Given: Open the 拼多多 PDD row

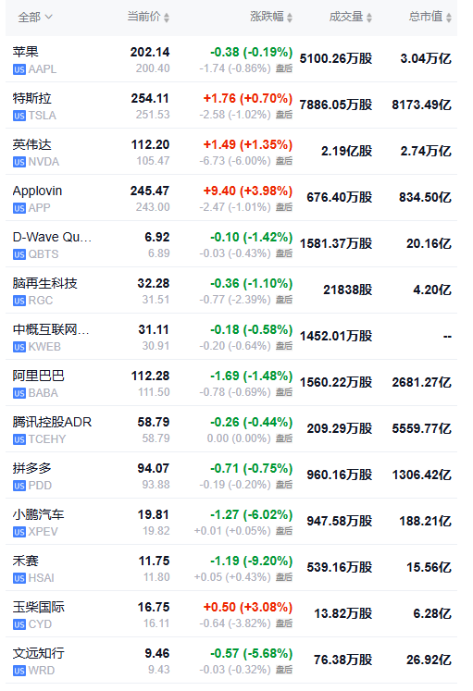Looking at the screenshot, I should [x=231, y=475].
